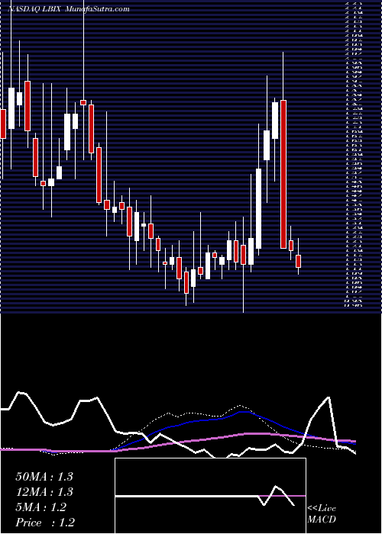Select the 12MA : 1.3 legend label
This screenshot has width=382, height=534.
[x=44, y=492]
